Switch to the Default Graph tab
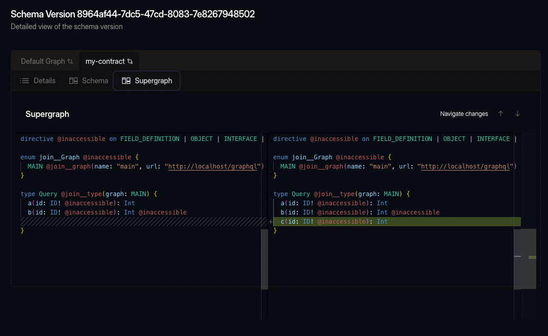The height and width of the screenshot is (336, 548). point(45,61)
